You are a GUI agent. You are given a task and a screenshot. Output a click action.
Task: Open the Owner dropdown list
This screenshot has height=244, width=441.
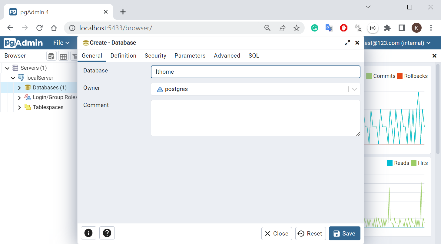pos(354,89)
